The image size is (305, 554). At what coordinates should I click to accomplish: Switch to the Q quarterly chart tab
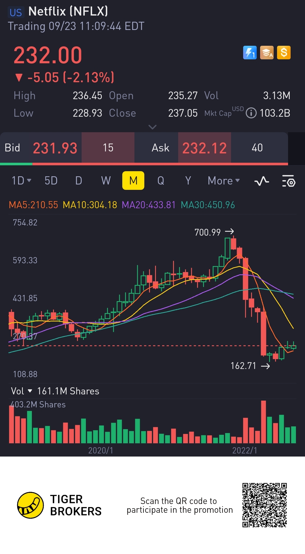161,181
